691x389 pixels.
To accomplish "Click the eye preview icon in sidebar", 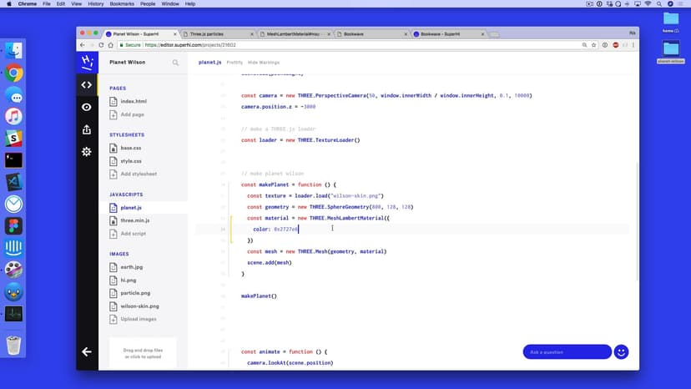I will 87,107.
